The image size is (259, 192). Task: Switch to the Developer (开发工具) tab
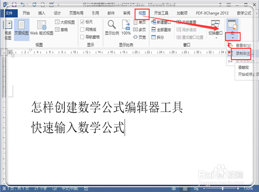click(x=161, y=13)
